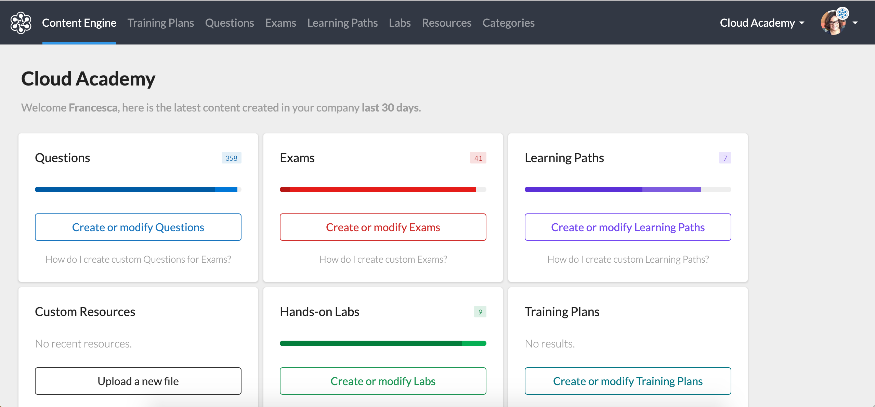875x407 pixels.
Task: Navigate to Learning Paths in the top menu
Action: coord(342,23)
